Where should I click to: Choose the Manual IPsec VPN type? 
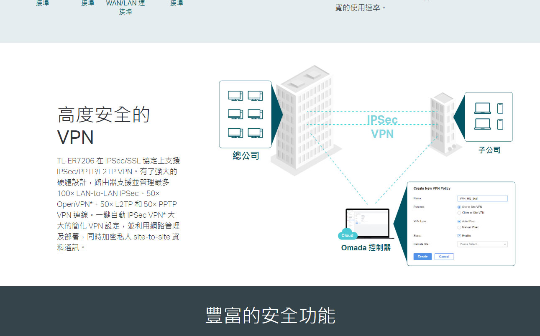pos(459,227)
